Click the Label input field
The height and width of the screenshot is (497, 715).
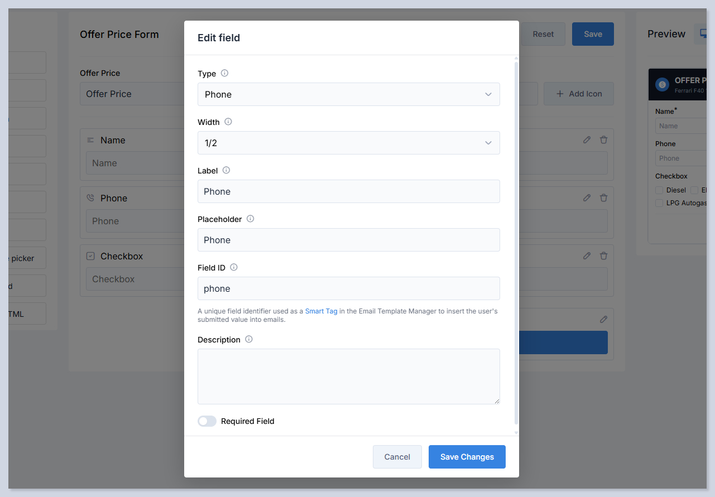click(348, 191)
